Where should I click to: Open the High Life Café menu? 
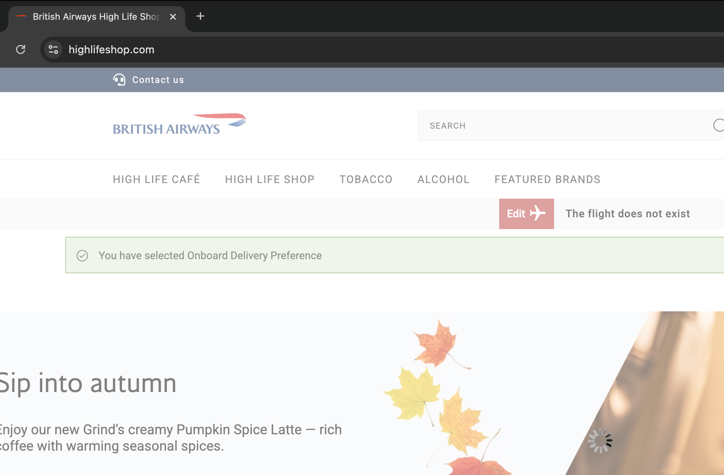(156, 179)
